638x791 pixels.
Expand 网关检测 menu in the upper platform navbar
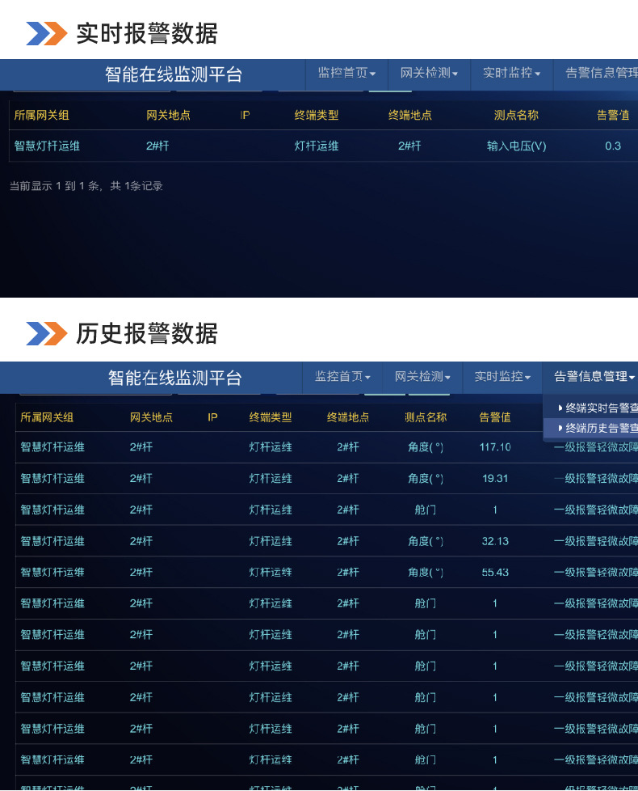429,73
